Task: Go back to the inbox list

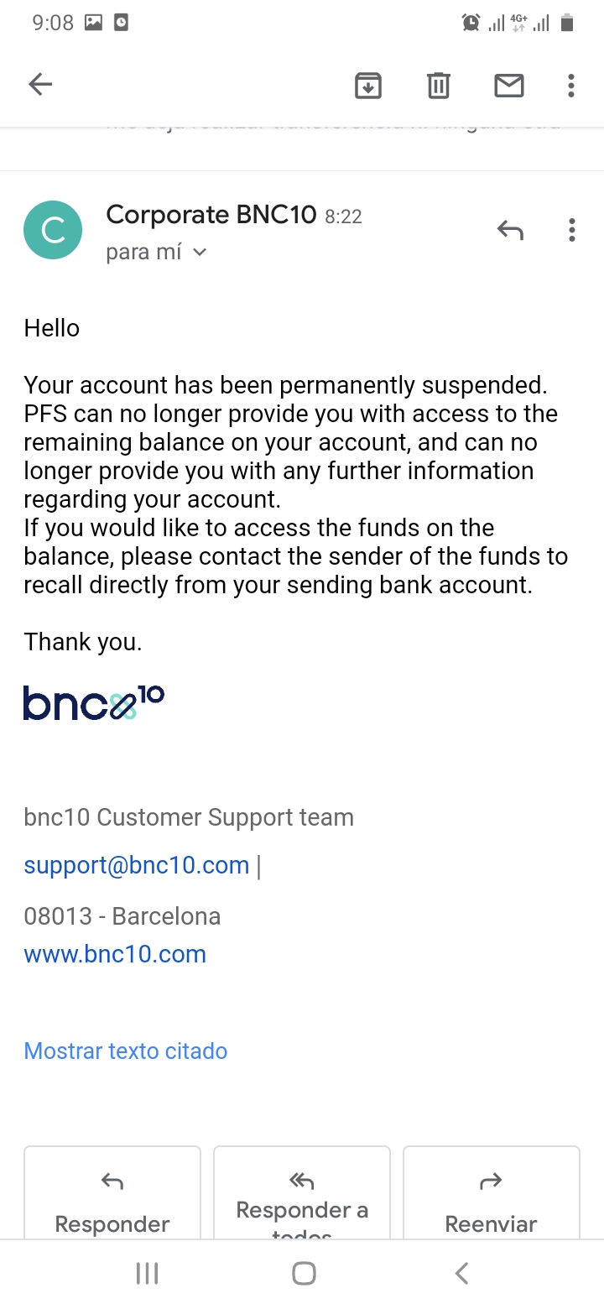Action: [x=40, y=84]
